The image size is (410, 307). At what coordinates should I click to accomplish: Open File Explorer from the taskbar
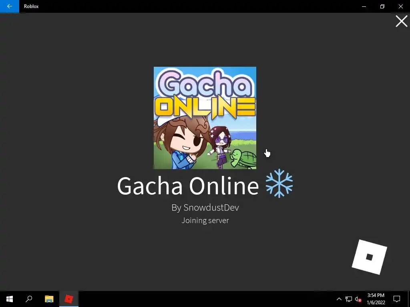point(49,299)
